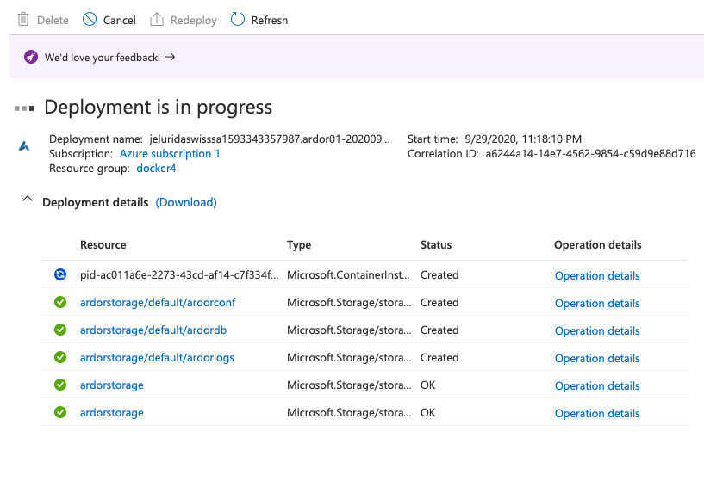Click green check icon for ardorlogs row
Viewport: 704px width, 493px height.
tap(60, 357)
